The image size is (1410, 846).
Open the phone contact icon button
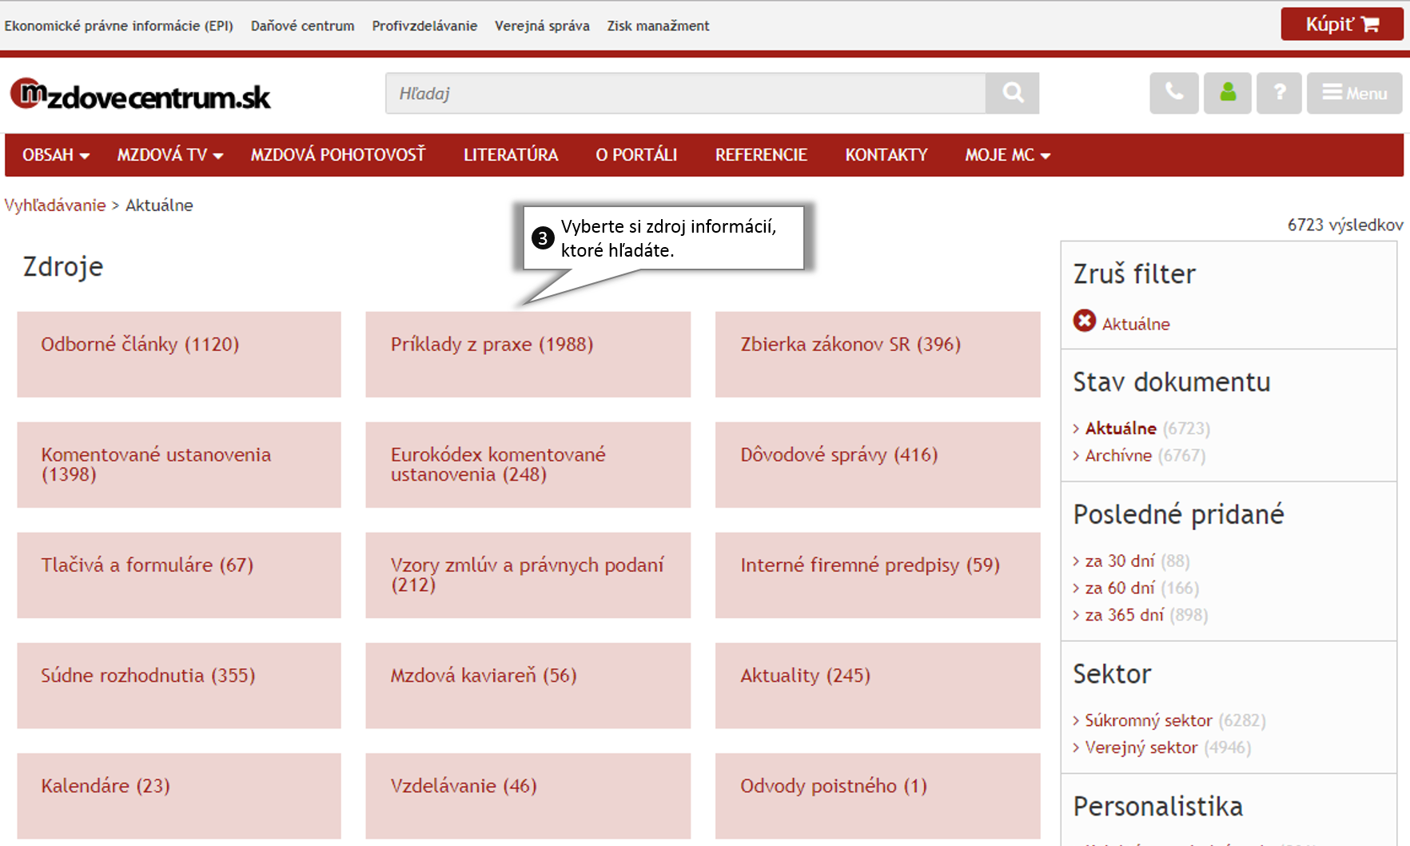[1174, 93]
